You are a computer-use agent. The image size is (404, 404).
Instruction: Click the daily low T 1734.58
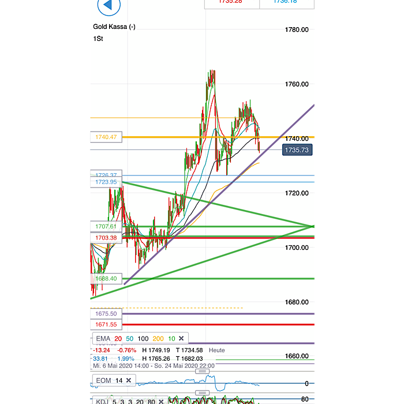click(x=189, y=350)
